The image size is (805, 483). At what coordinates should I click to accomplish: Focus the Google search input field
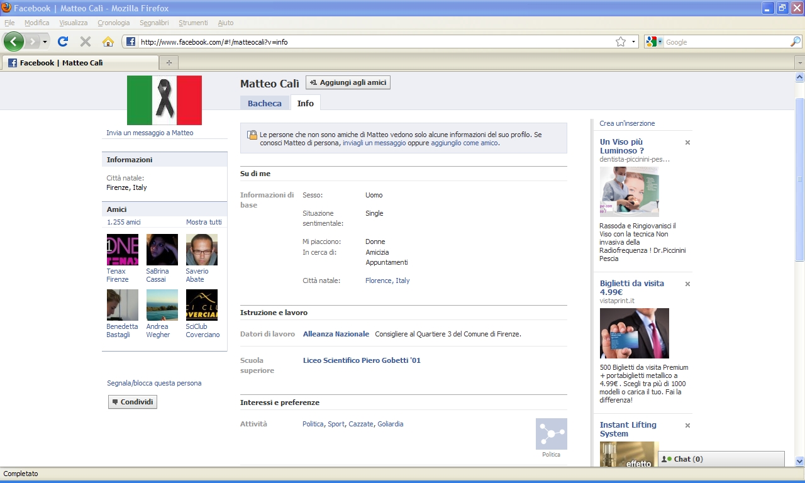(x=726, y=42)
